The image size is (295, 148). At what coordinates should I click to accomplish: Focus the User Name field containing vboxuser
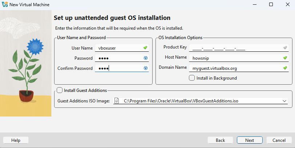click(122, 48)
